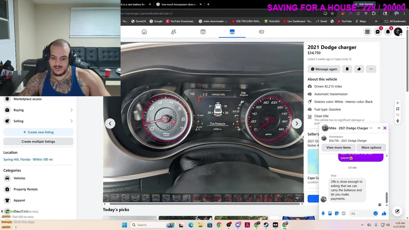Open Vehicles category
This screenshot has width=409, height=230.
tap(38, 178)
